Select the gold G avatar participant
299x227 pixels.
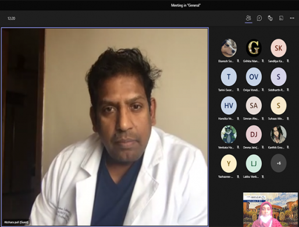point(254,48)
